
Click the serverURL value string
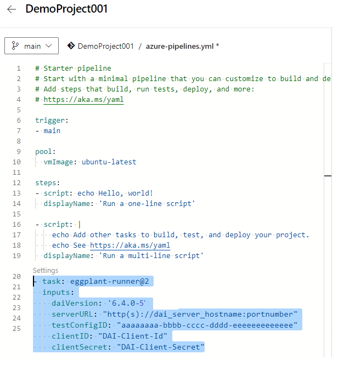coord(200,314)
